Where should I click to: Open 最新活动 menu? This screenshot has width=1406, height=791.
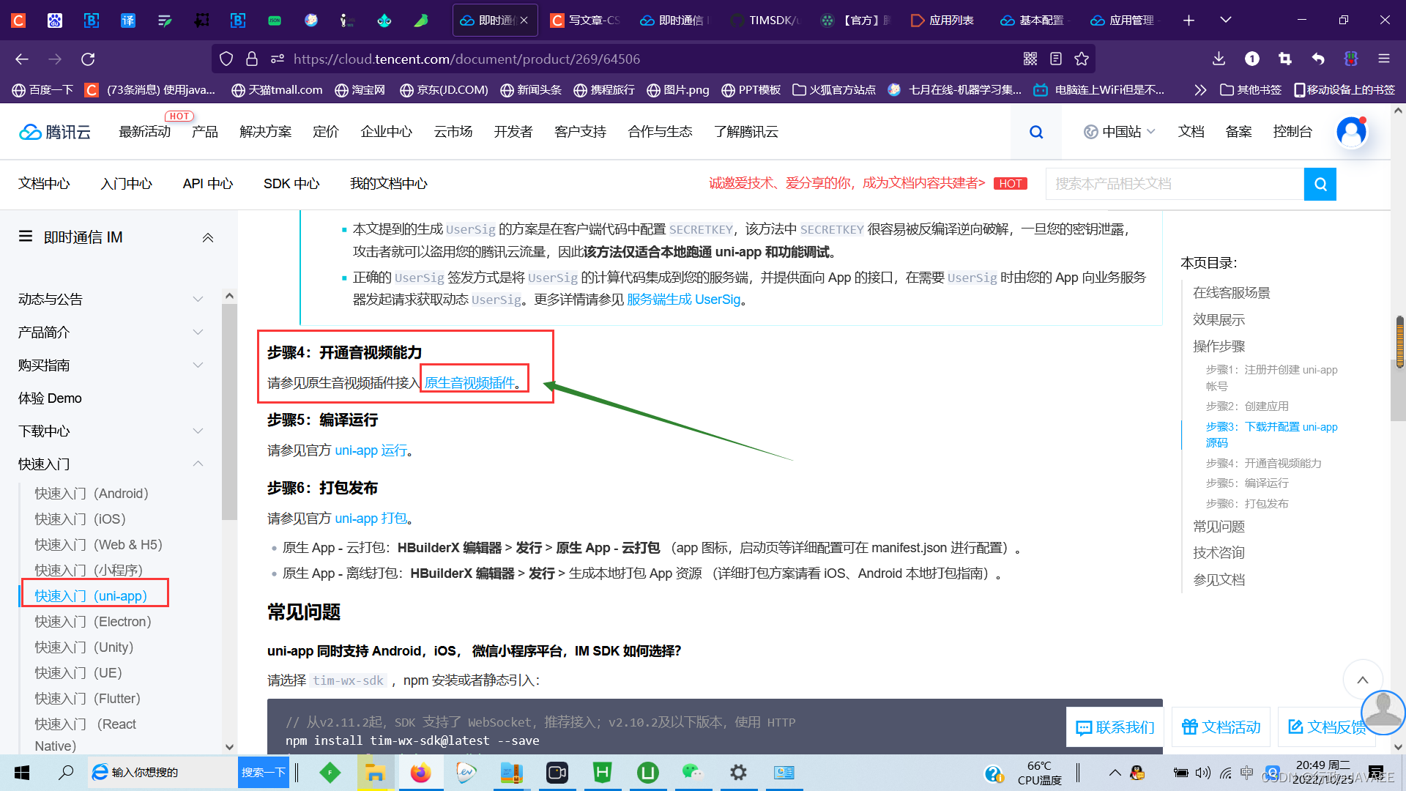pyautogui.click(x=144, y=132)
